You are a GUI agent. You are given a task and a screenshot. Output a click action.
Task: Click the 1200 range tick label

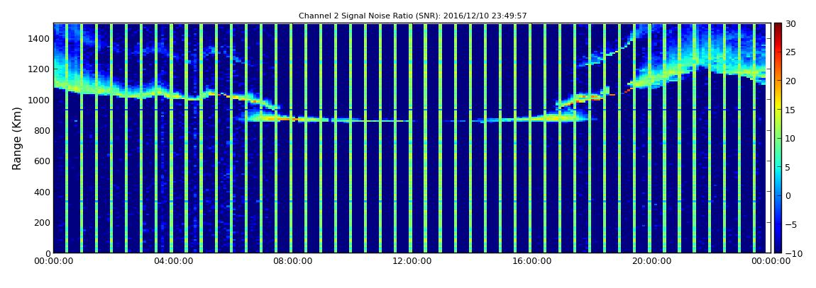pos(40,69)
